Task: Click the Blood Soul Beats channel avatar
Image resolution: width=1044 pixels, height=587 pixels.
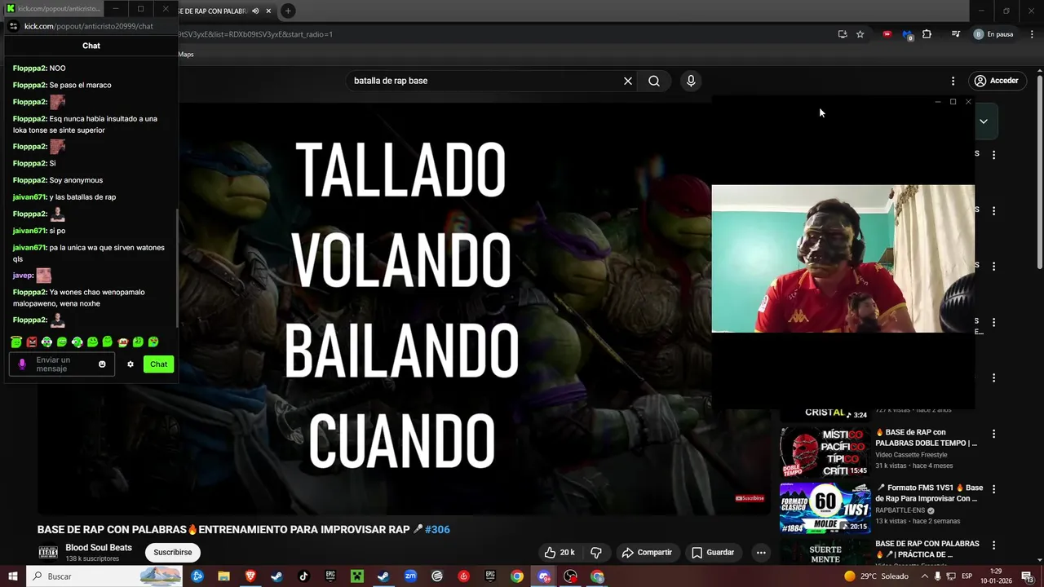Action: coord(48,552)
